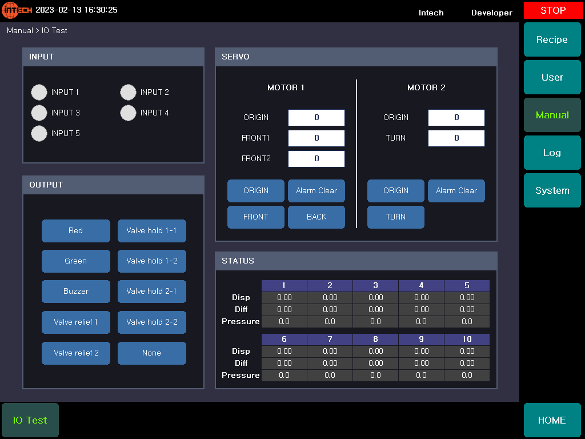
Task: Toggle the Red output
Action: 75,231
